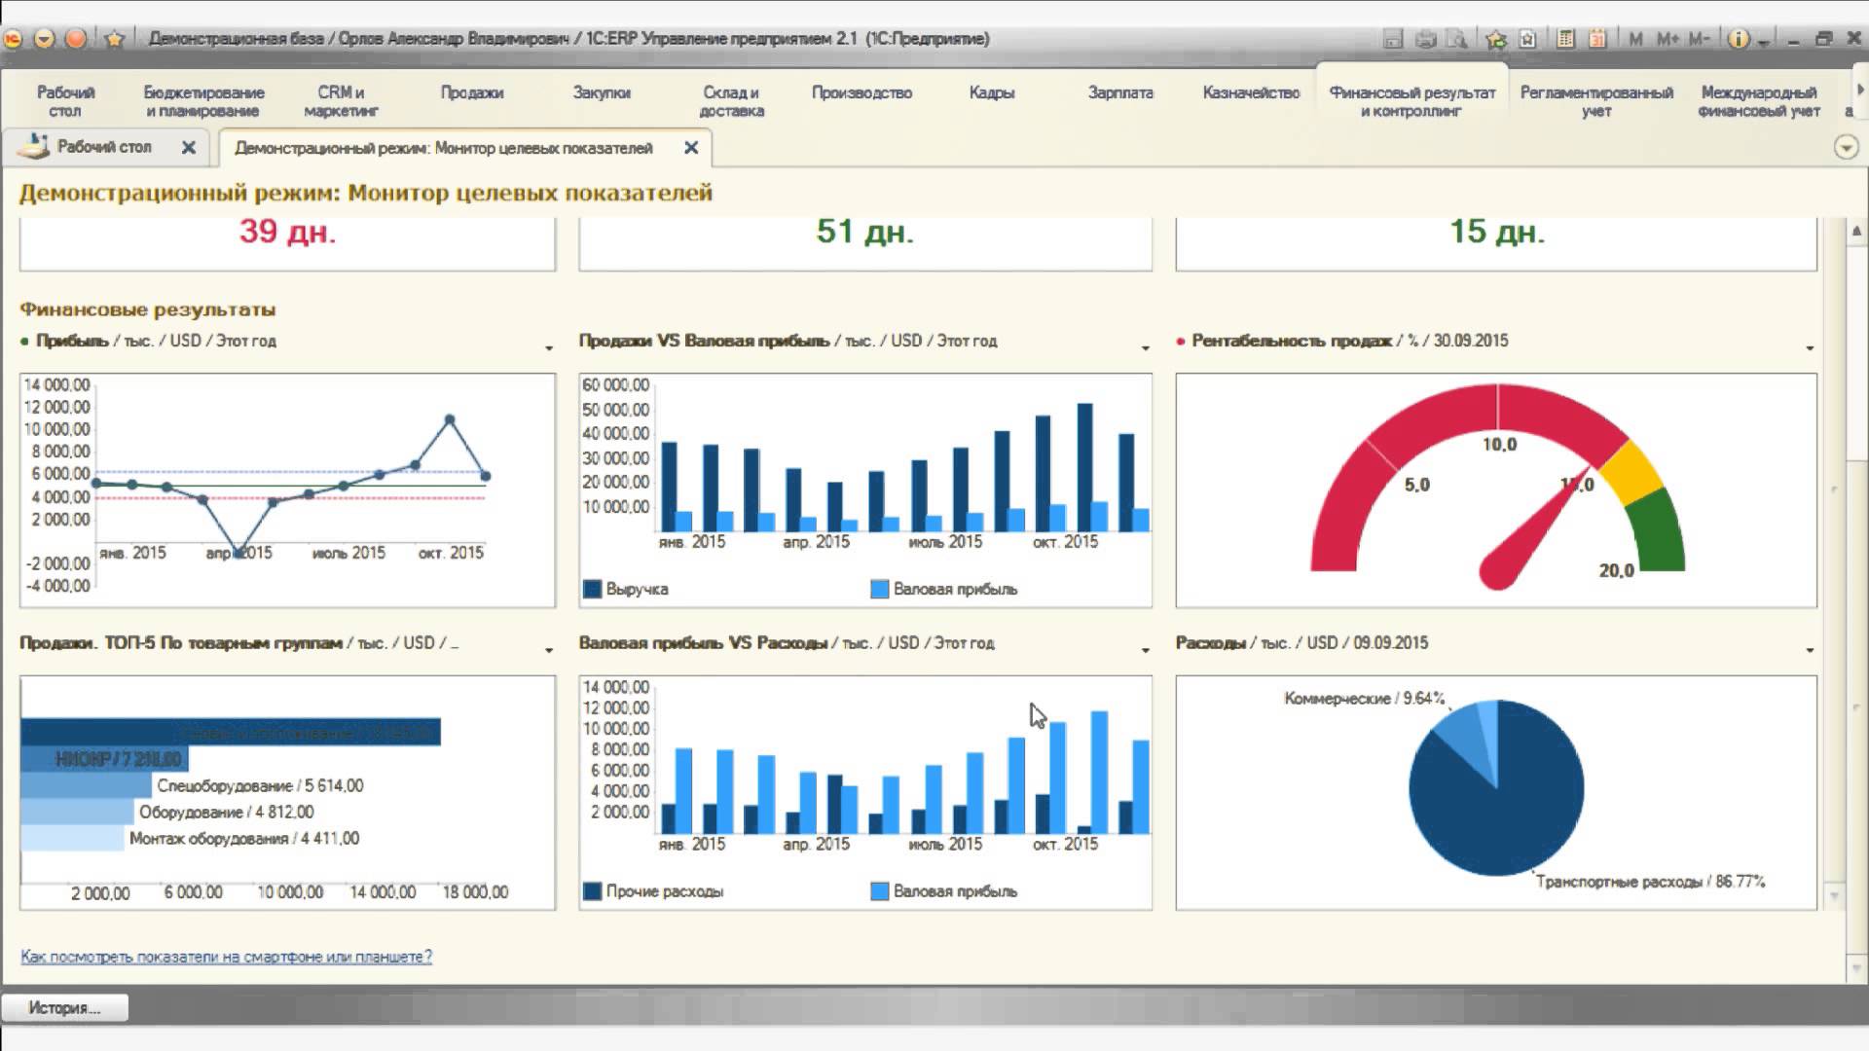1869x1051 pixels.
Task: Expand Продажи VS Валовая прибыль dropdown arrow
Action: [1145, 347]
